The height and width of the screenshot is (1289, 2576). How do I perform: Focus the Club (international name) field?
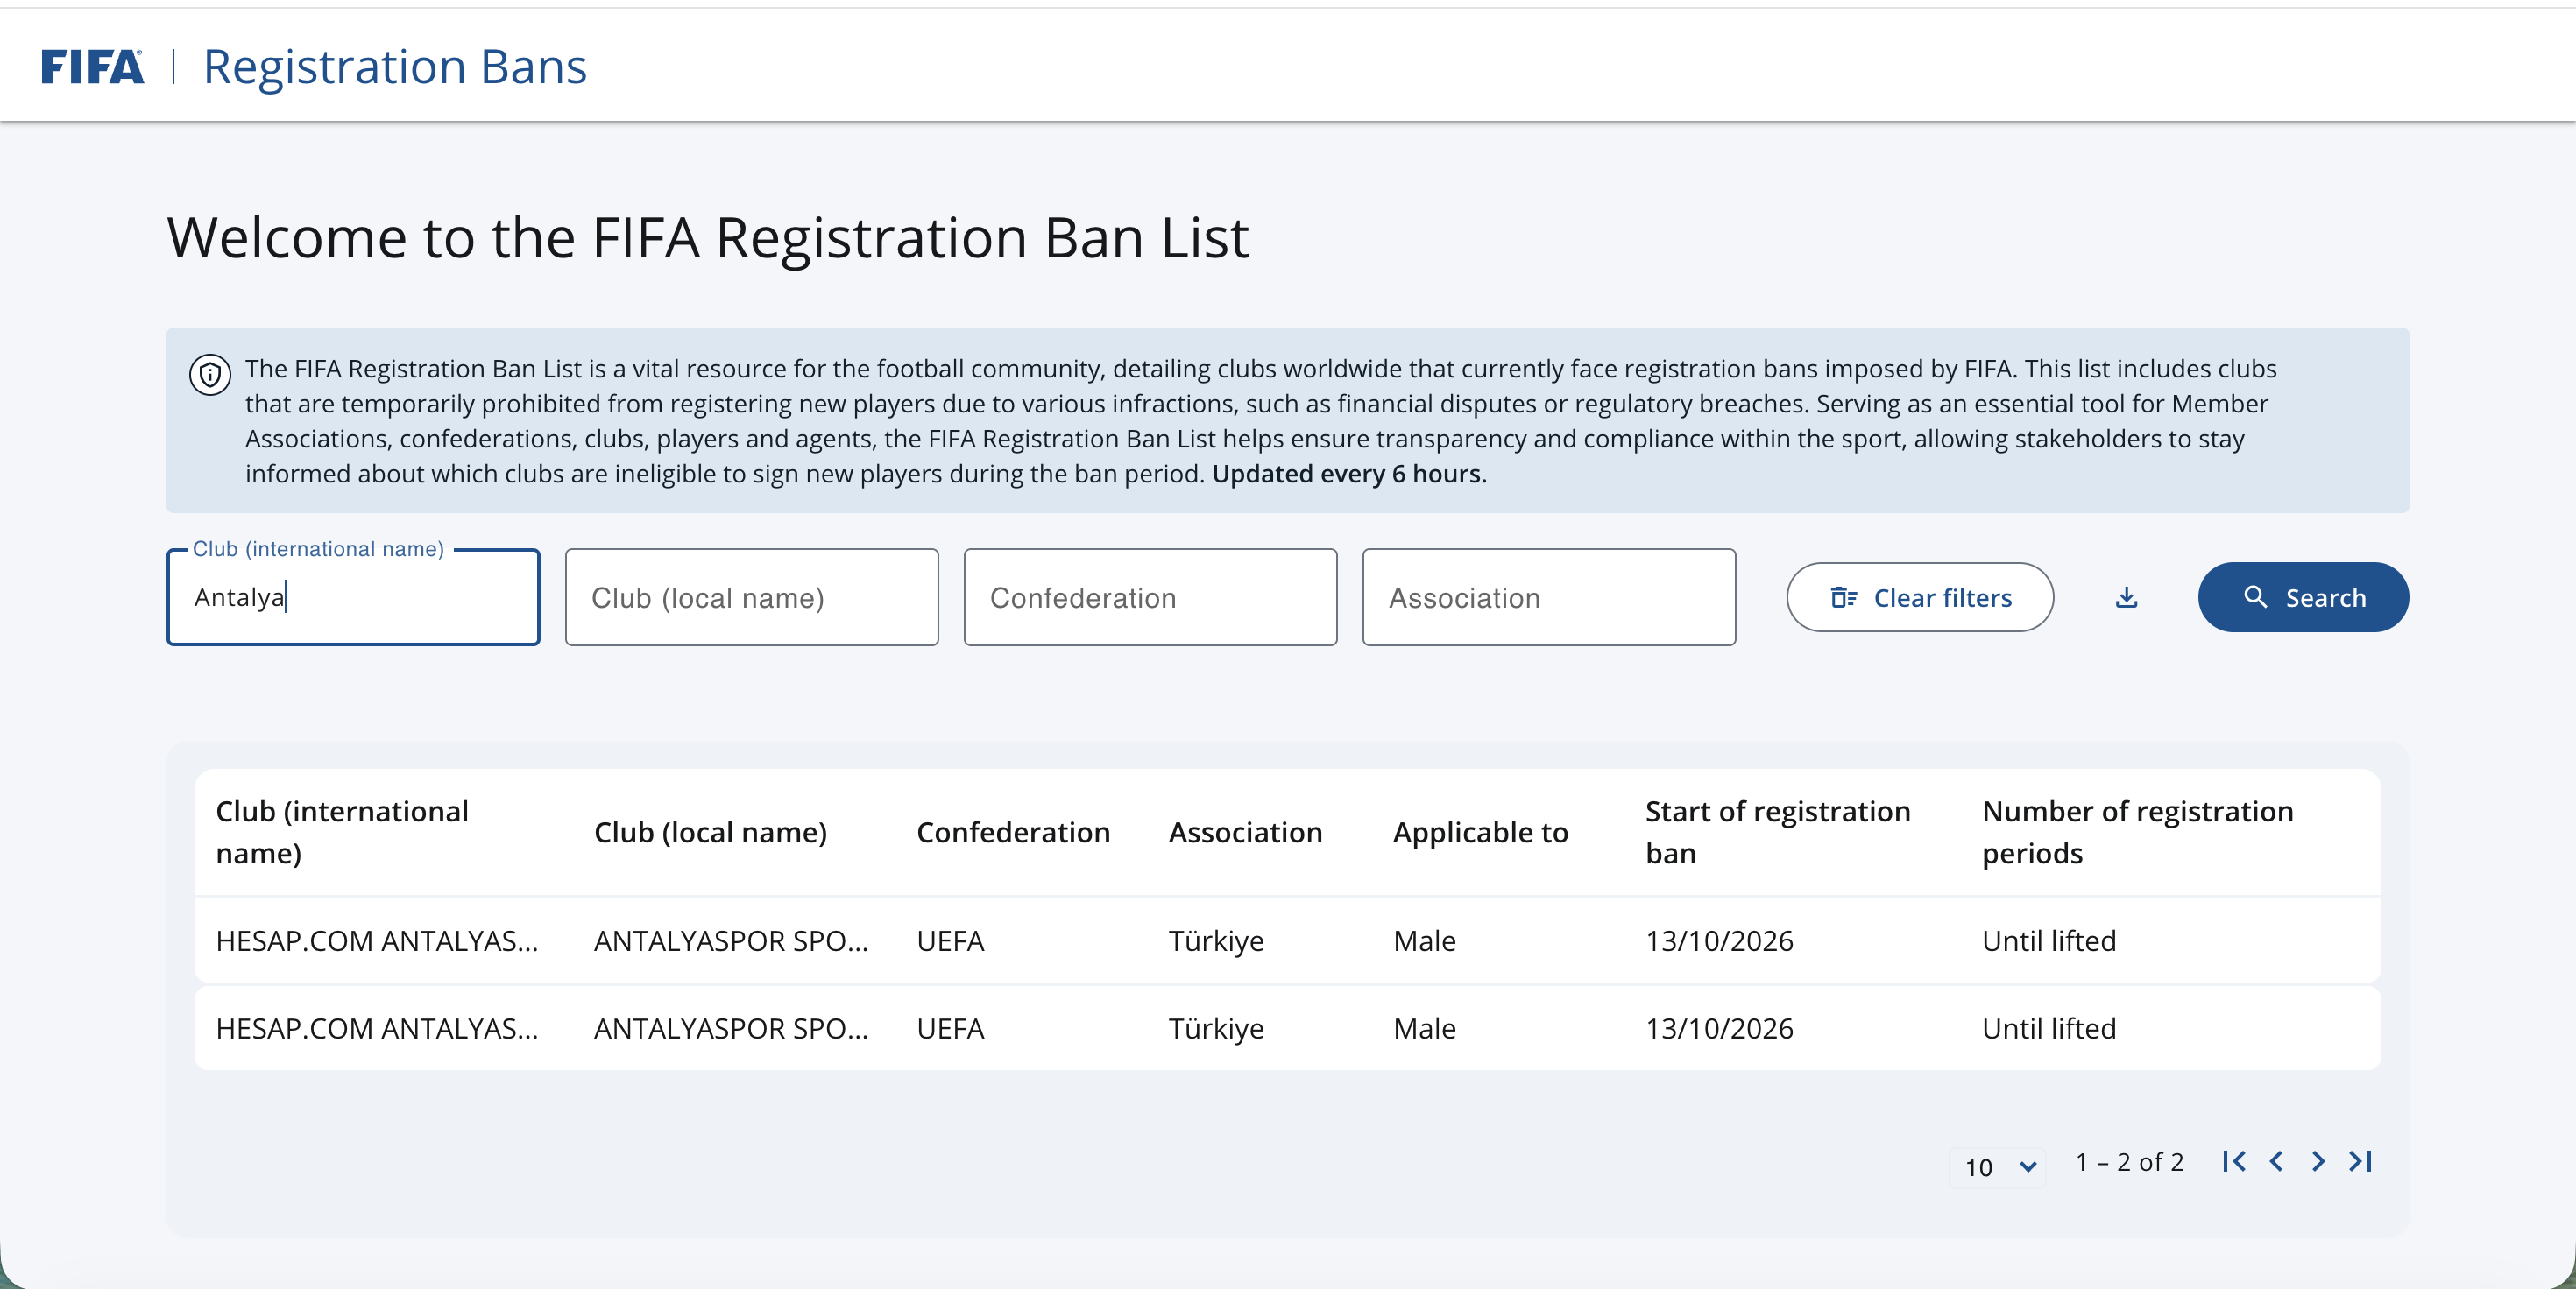pyautogui.click(x=353, y=597)
